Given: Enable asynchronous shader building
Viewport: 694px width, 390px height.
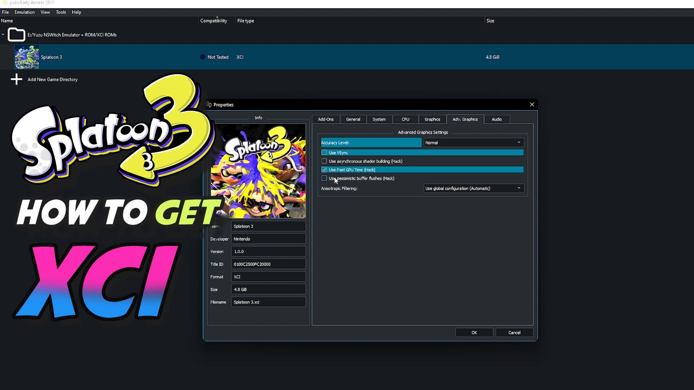Looking at the screenshot, I should coord(324,161).
